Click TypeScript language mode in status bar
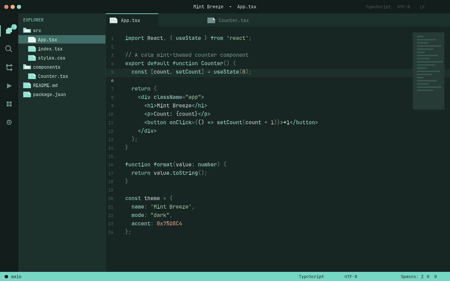Viewport: 450px width, 281px height. click(x=311, y=277)
